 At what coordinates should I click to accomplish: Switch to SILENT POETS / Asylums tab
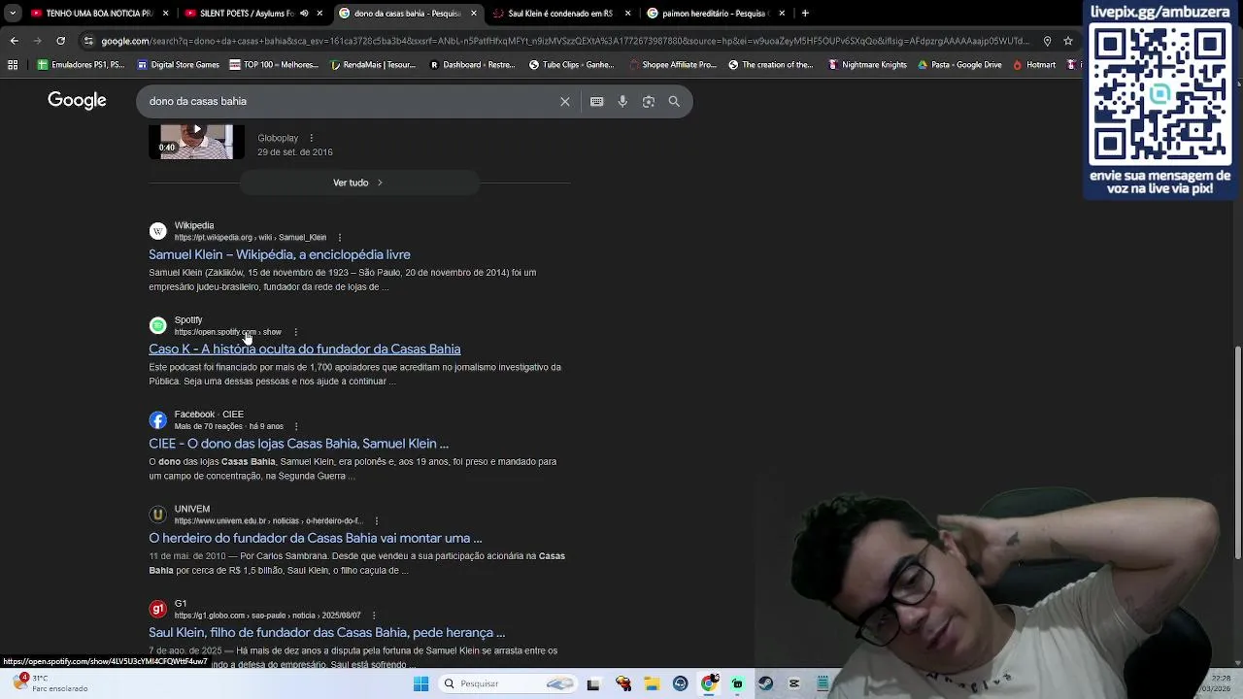(253, 14)
